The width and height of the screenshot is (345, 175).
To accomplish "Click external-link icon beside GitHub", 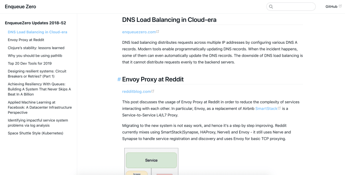I will (x=340, y=6).
